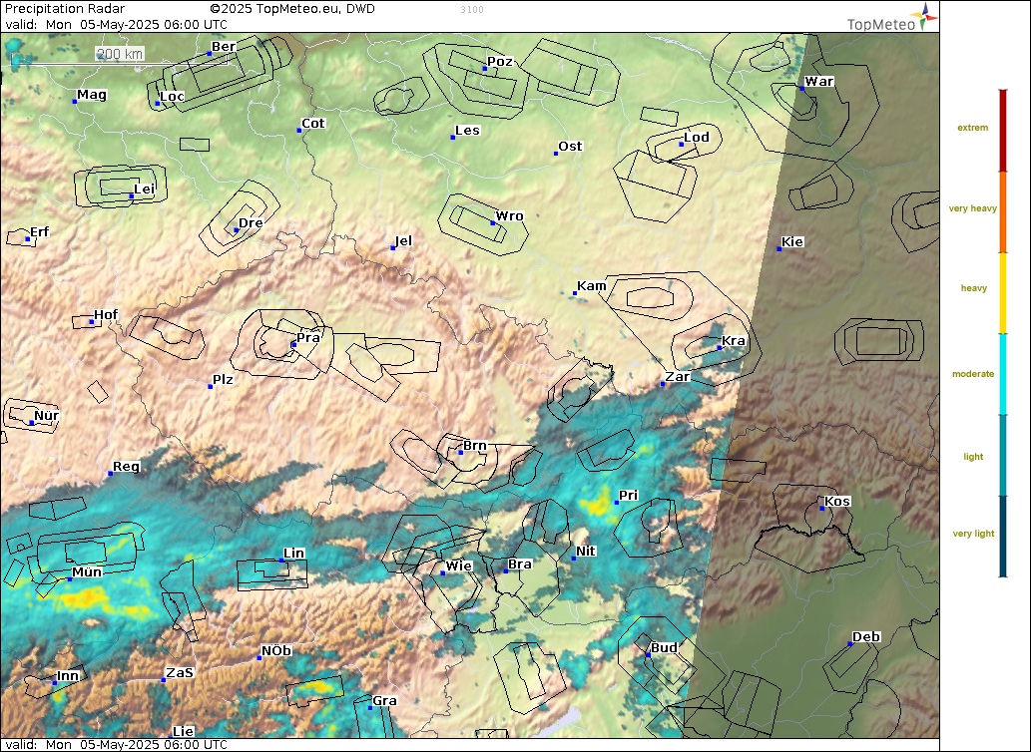Click the 200 km scale bar

(x=120, y=57)
